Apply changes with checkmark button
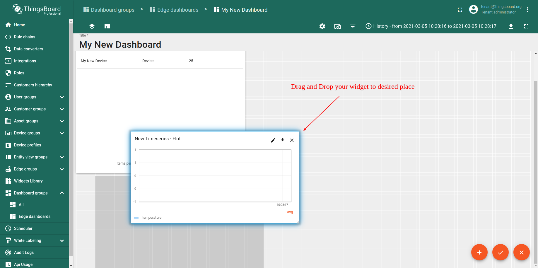538x268 pixels. pyautogui.click(x=501, y=252)
